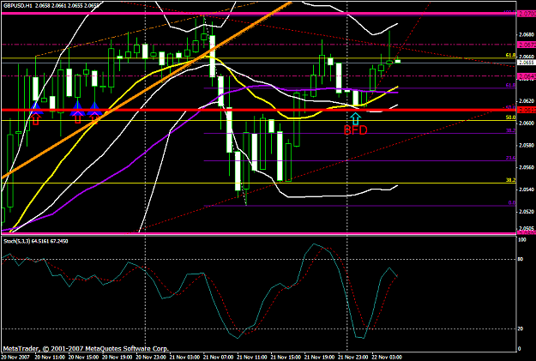
Task: Click the purple 38.2 Fibonacci label near 2.0590
Action: (x=510, y=130)
